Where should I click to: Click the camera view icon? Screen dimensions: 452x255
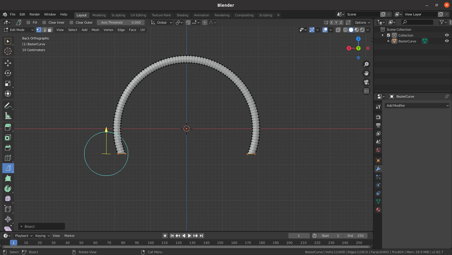pos(366,82)
